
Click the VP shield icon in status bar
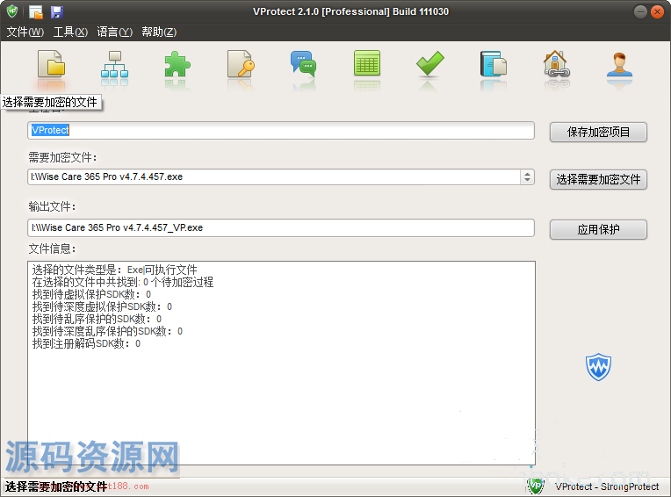(536, 486)
